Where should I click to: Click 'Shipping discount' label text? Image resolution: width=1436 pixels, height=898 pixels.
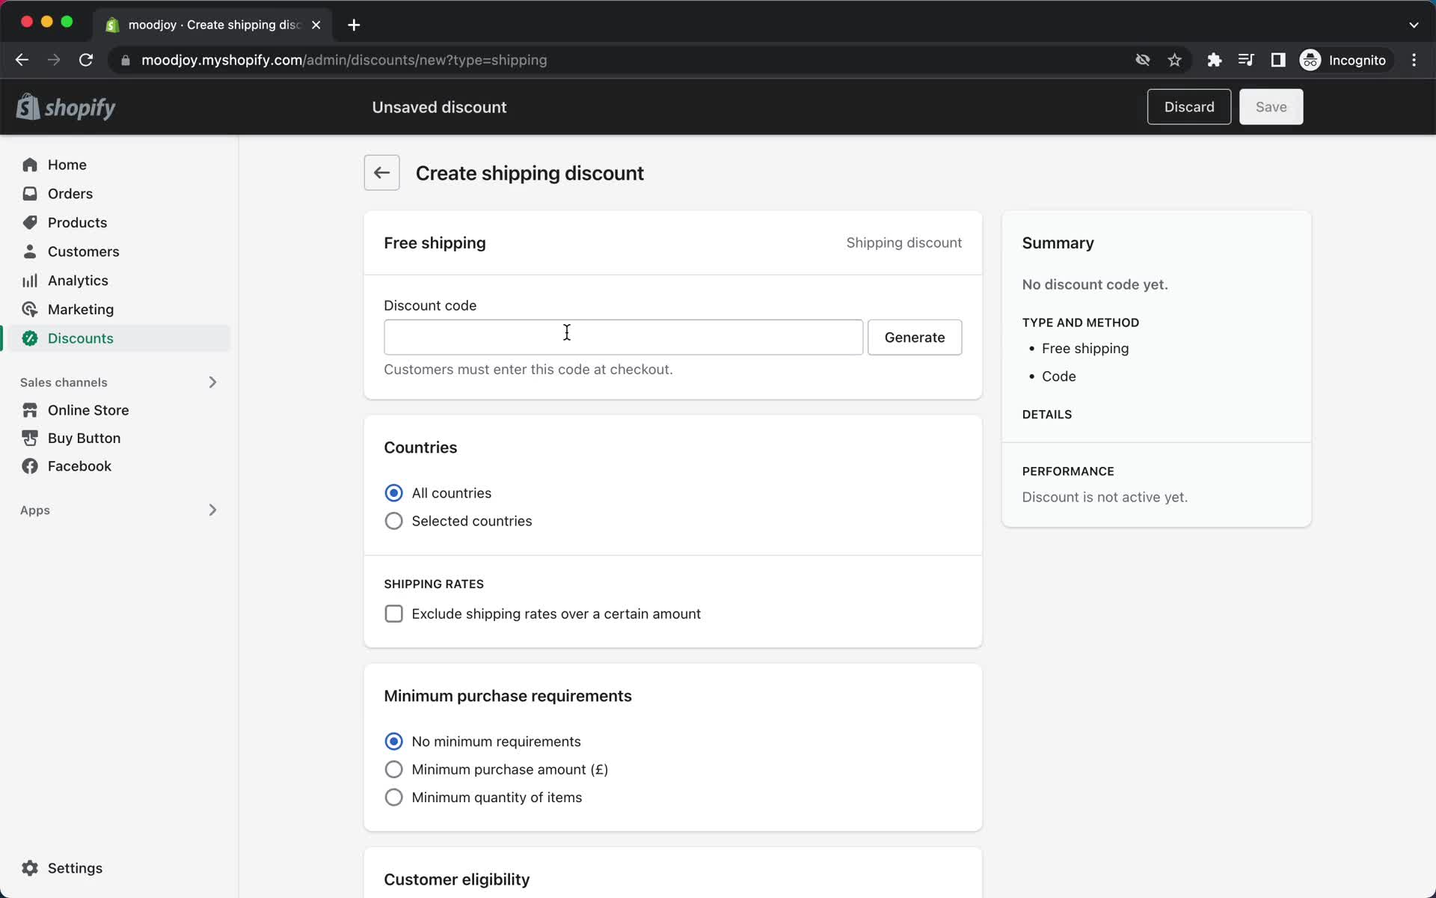tap(903, 242)
